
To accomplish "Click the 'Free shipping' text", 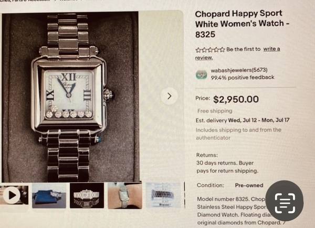I will pyautogui.click(x=215, y=111).
